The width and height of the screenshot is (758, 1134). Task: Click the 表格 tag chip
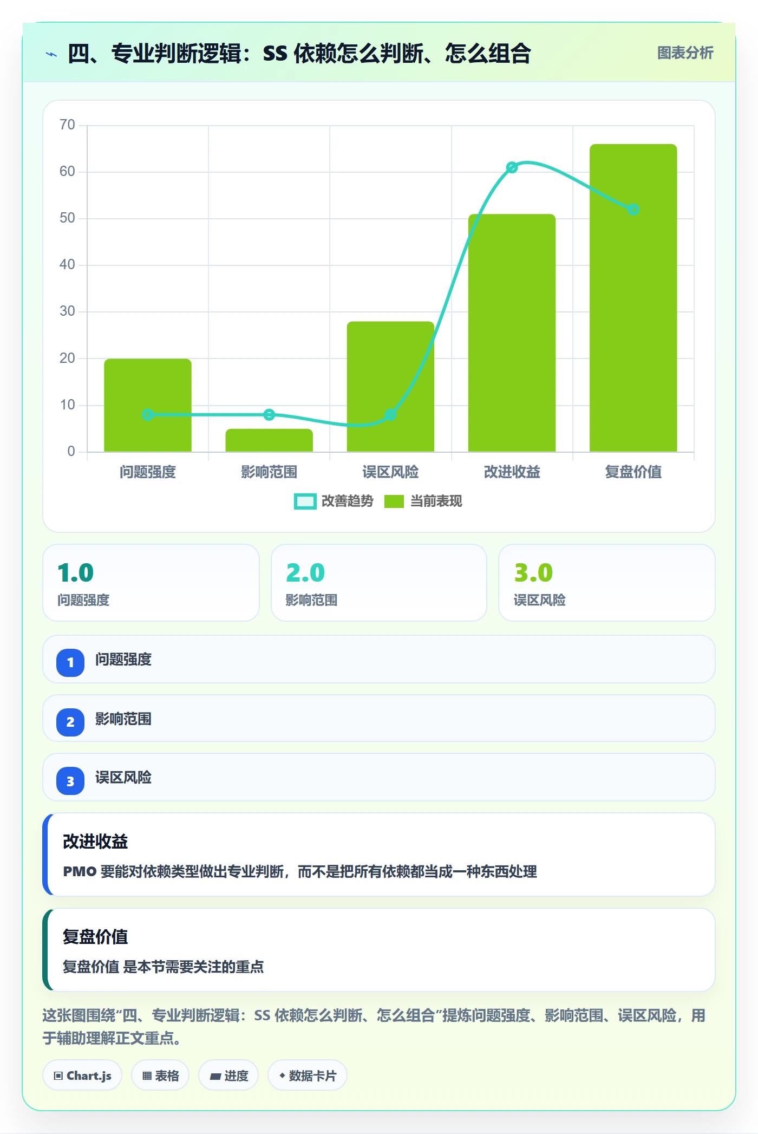pyautogui.click(x=160, y=1076)
